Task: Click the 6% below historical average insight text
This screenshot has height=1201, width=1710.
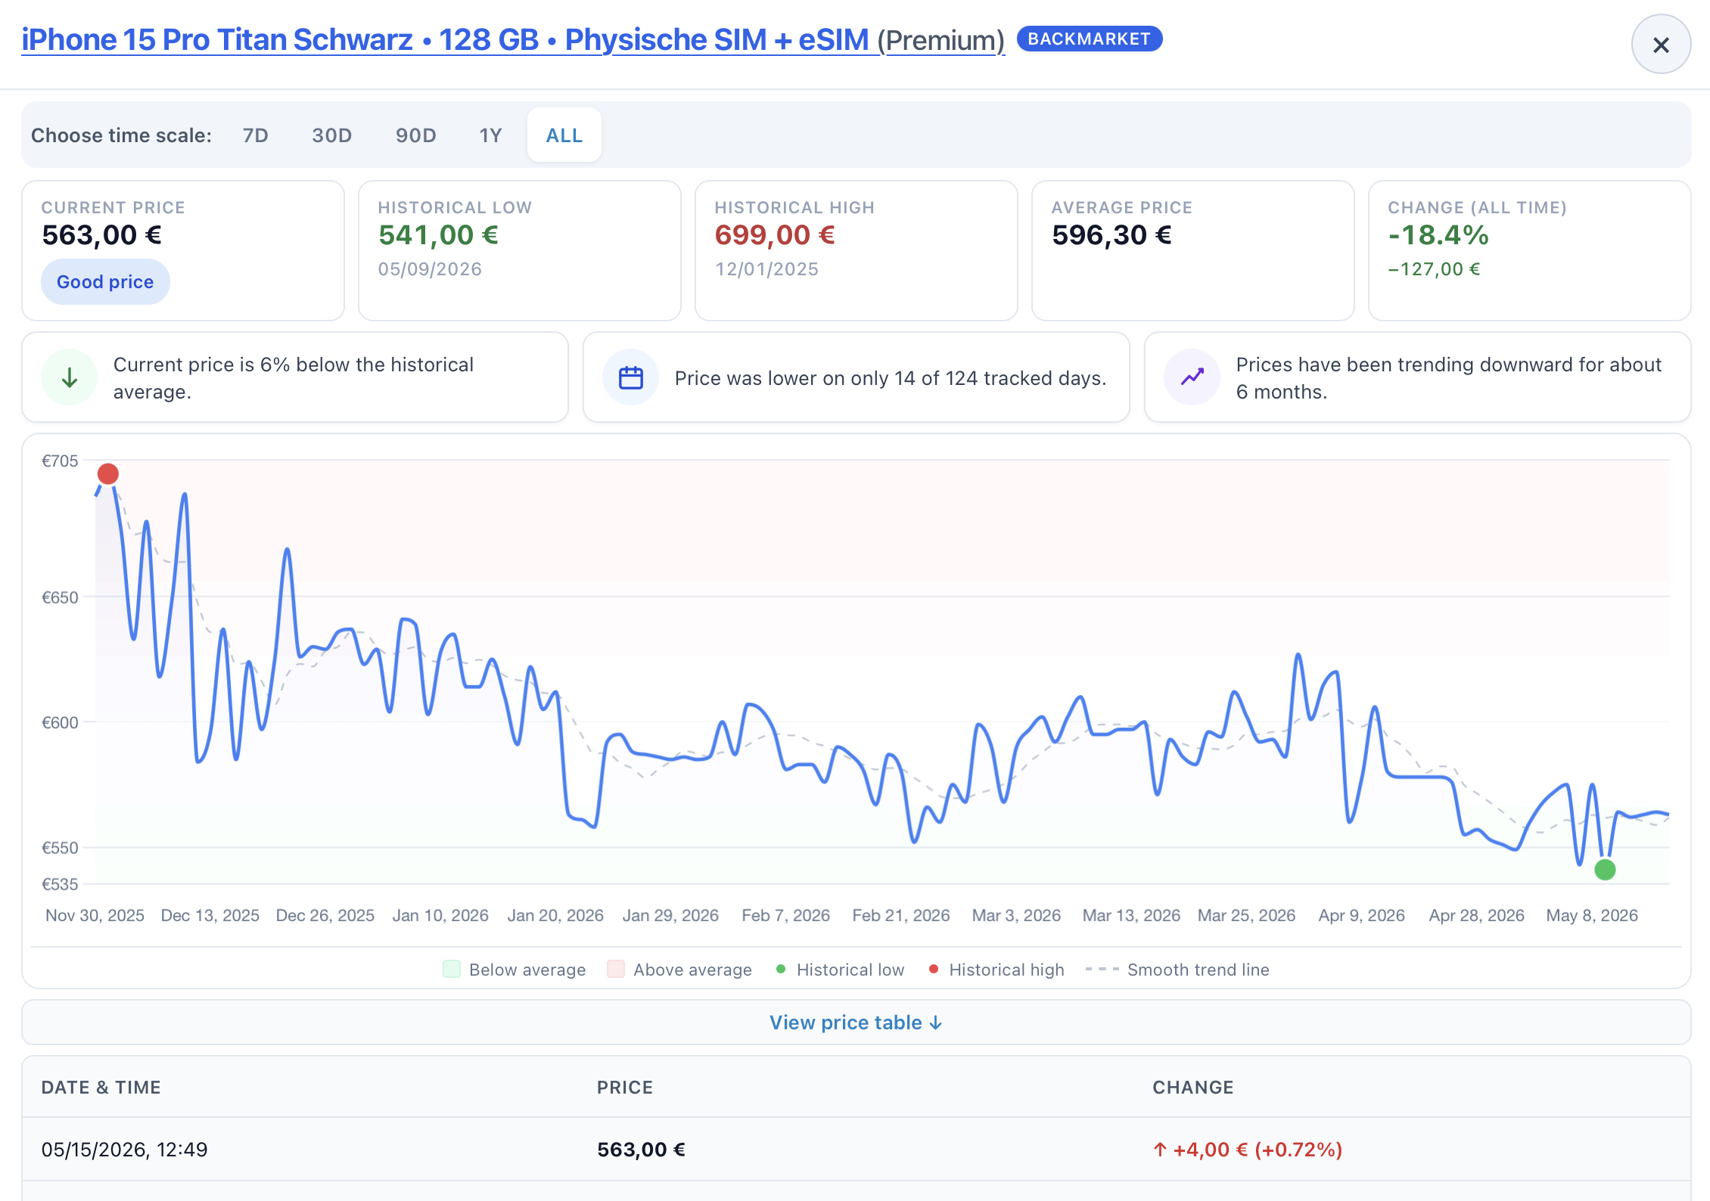Action: (294, 378)
